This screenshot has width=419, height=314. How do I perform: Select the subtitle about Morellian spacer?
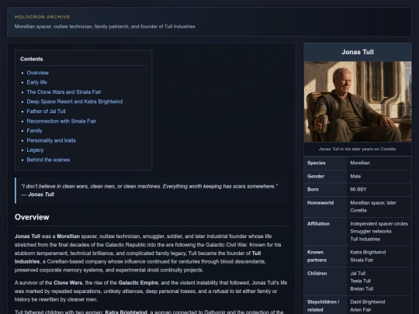[105, 26]
